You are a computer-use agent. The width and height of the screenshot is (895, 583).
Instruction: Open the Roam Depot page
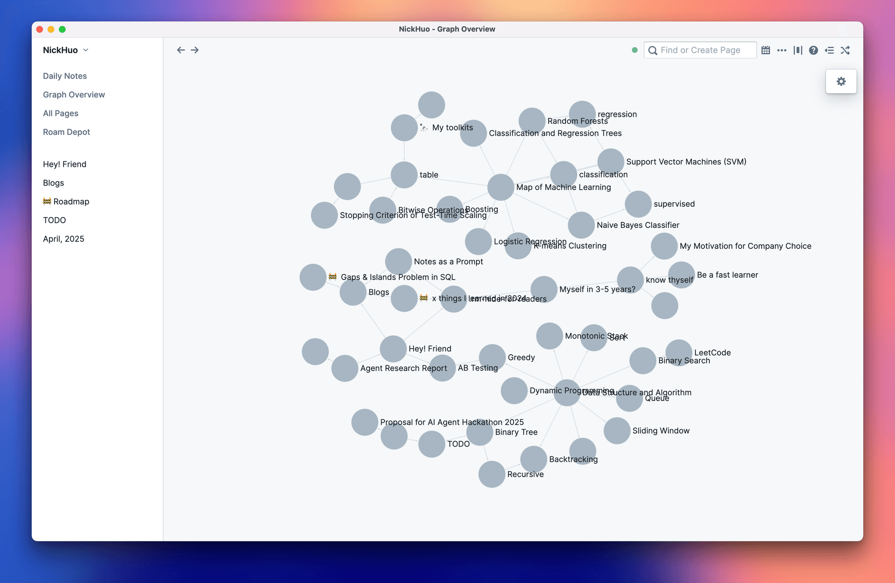coord(67,132)
